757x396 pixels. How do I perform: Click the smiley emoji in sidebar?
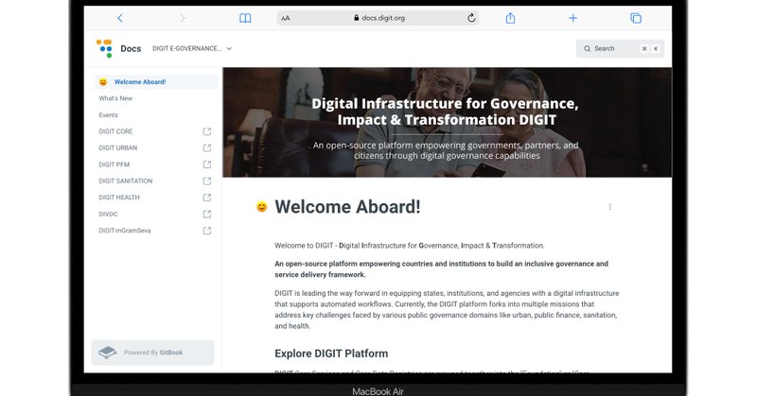103,82
